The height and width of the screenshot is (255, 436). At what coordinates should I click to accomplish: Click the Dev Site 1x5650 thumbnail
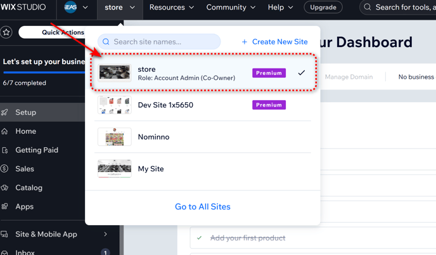coord(115,105)
